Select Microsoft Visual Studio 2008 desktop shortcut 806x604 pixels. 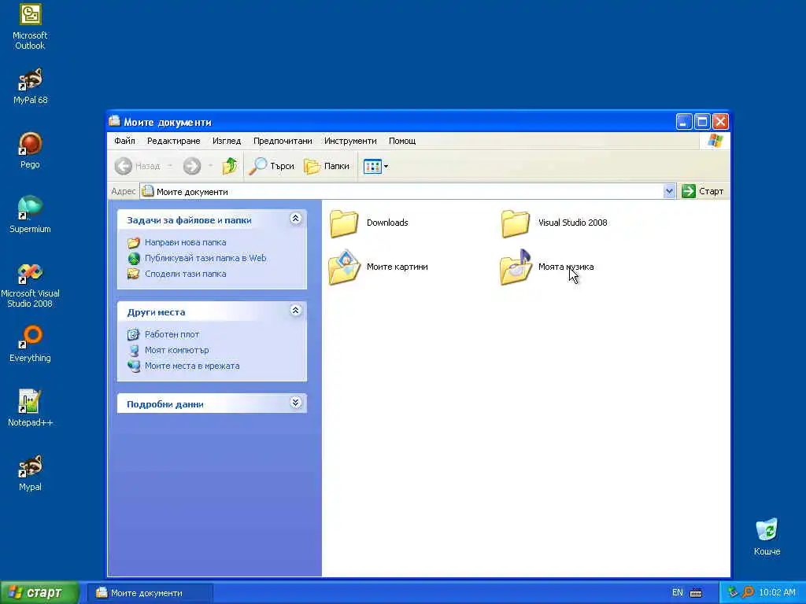(30, 285)
